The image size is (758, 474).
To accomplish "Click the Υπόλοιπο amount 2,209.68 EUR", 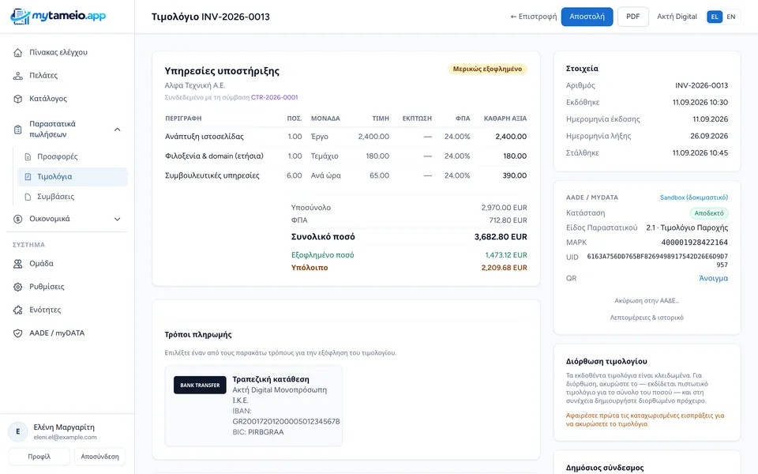I will click(505, 268).
